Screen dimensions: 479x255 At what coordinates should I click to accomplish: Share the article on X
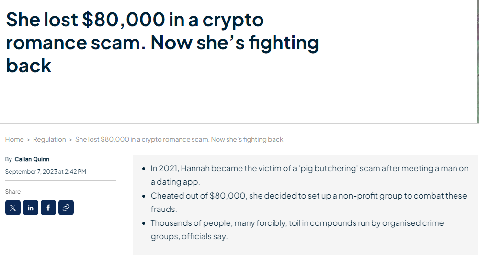click(13, 208)
